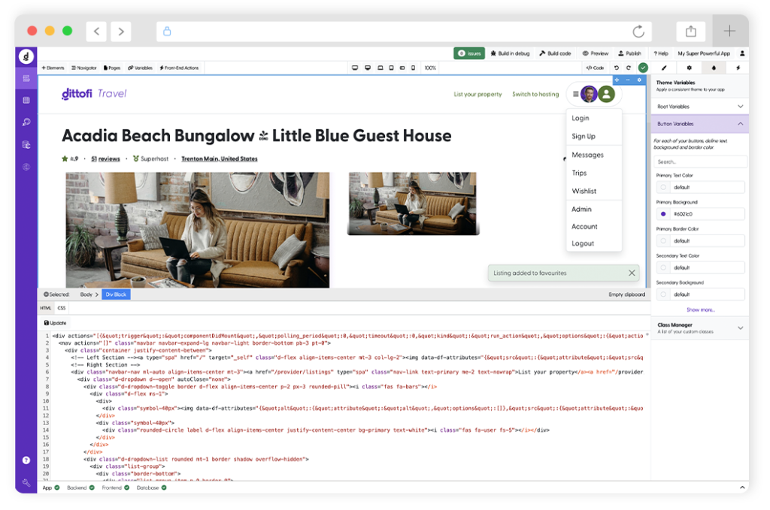Image resolution: width=770 pixels, height=510 pixels.
Task: Click the redo arrow icon
Action: point(629,68)
